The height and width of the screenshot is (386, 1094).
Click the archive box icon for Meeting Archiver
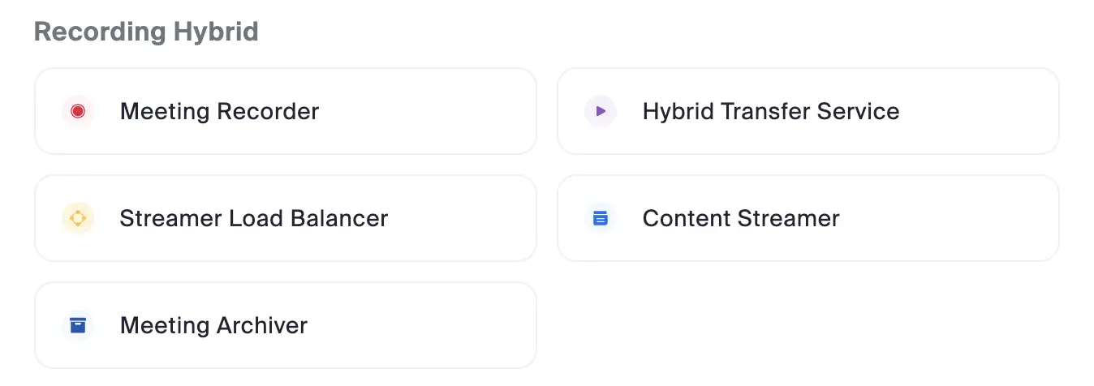(x=78, y=325)
